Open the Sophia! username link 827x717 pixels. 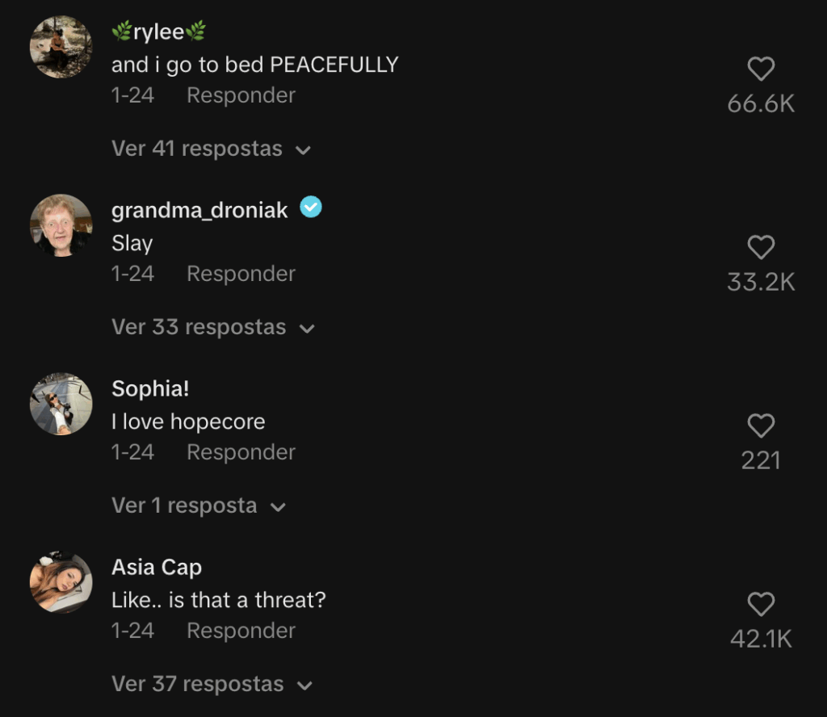(x=150, y=389)
